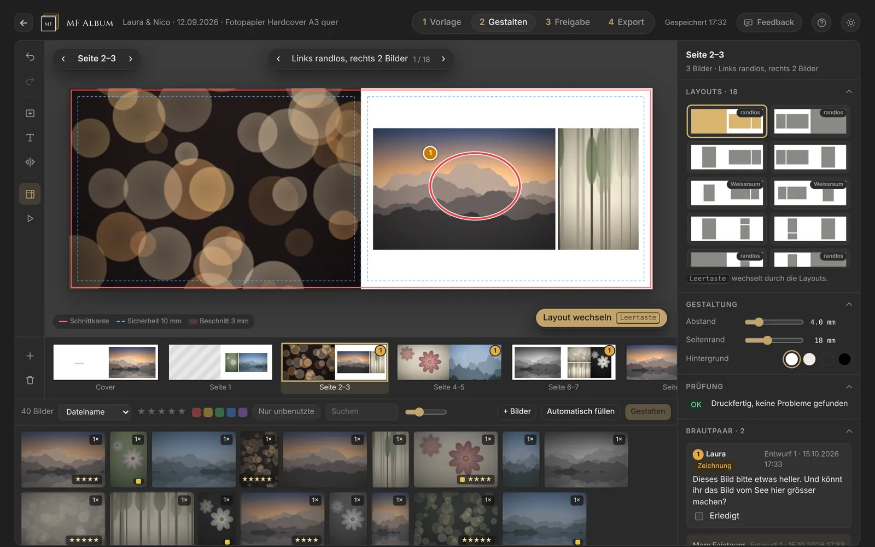Screen dimensions: 875x547
Task: Redo the last action
Action: click(30, 81)
